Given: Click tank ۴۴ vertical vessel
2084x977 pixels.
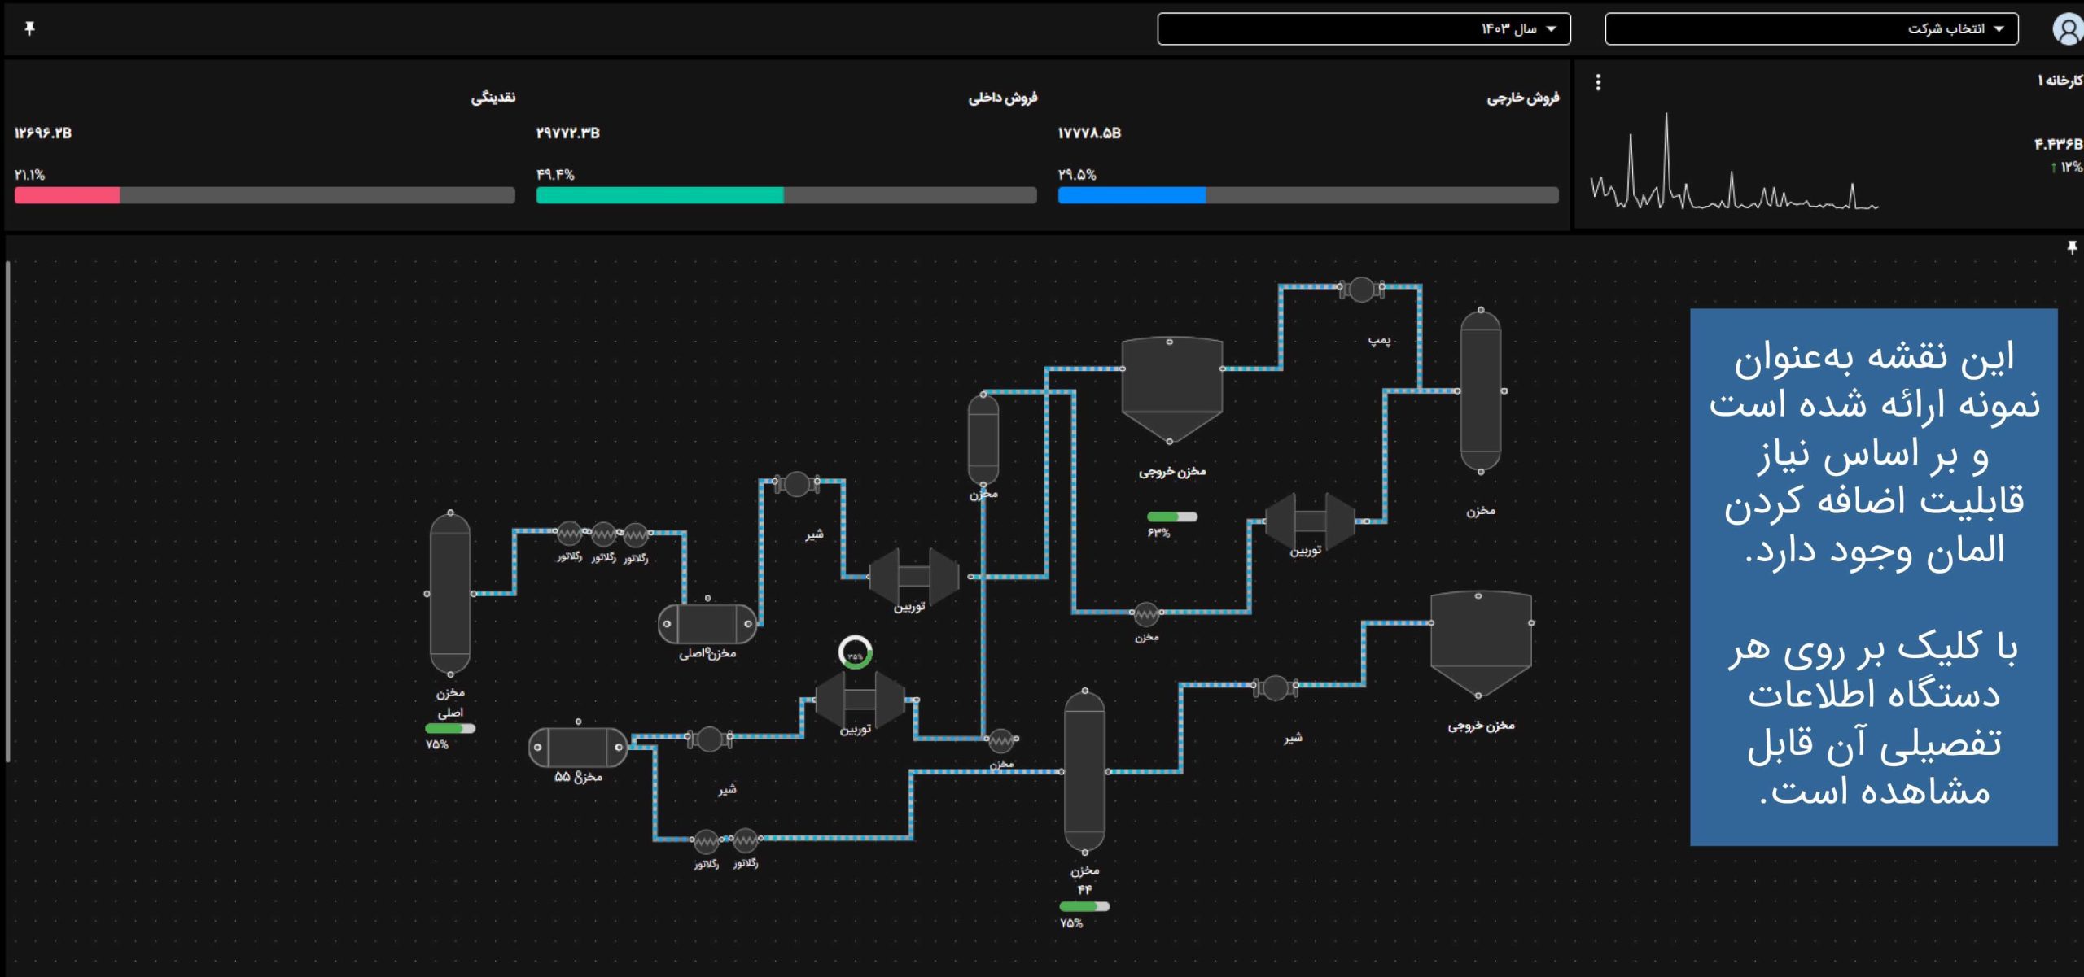Looking at the screenshot, I should click(x=1084, y=770).
